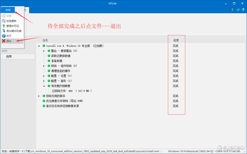
Task: Click 完成 status beside 读取已更新数据
Action: point(176,56)
